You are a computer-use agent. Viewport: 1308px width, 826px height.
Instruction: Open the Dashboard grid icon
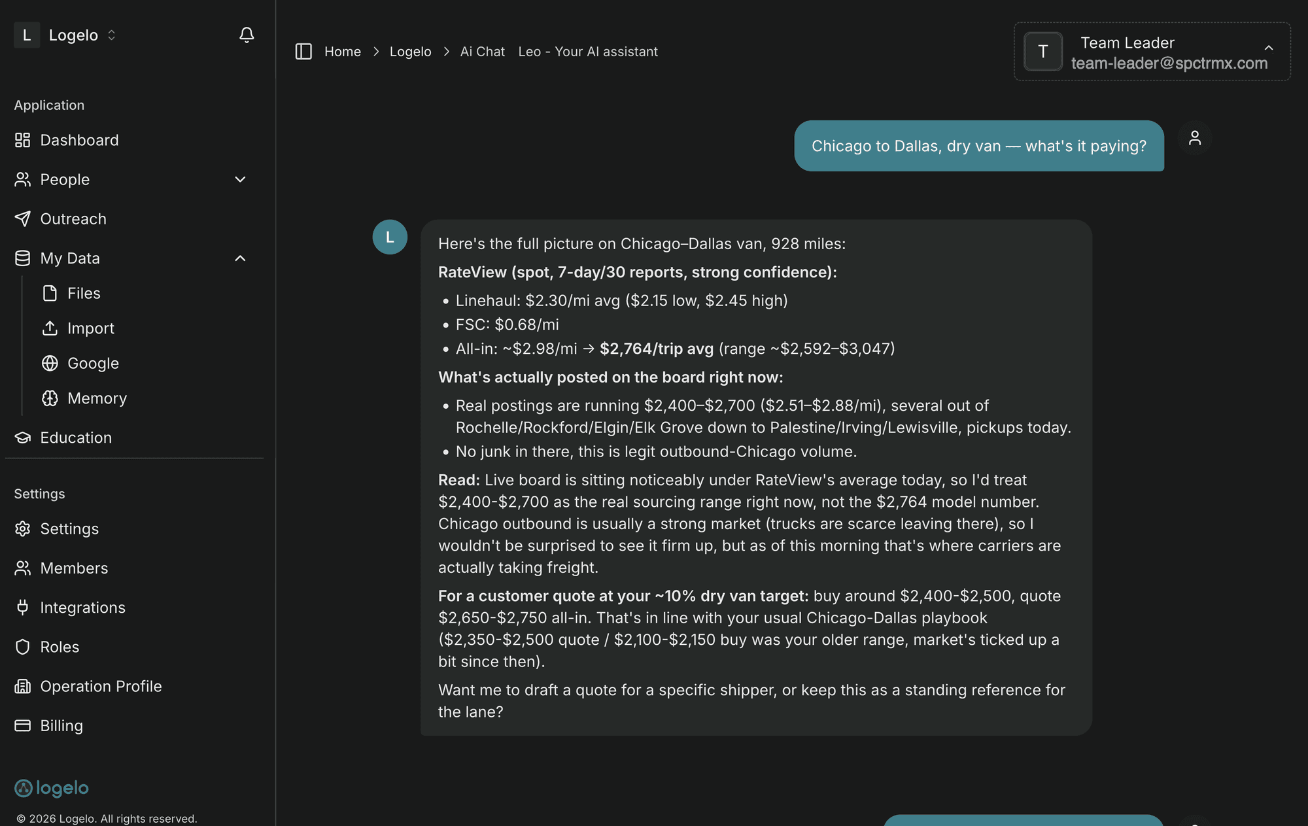[23, 140]
